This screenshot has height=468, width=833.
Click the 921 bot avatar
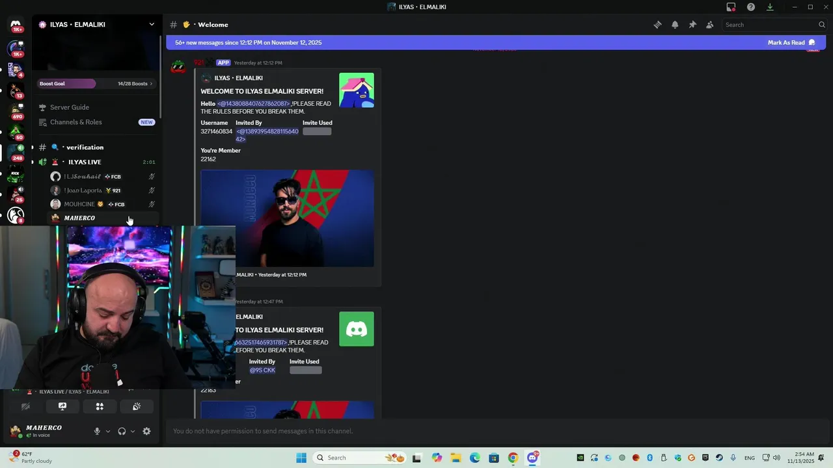click(178, 67)
